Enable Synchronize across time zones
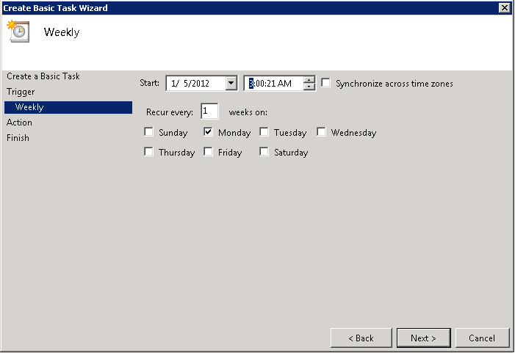The width and height of the screenshot is (515, 353). (325, 83)
